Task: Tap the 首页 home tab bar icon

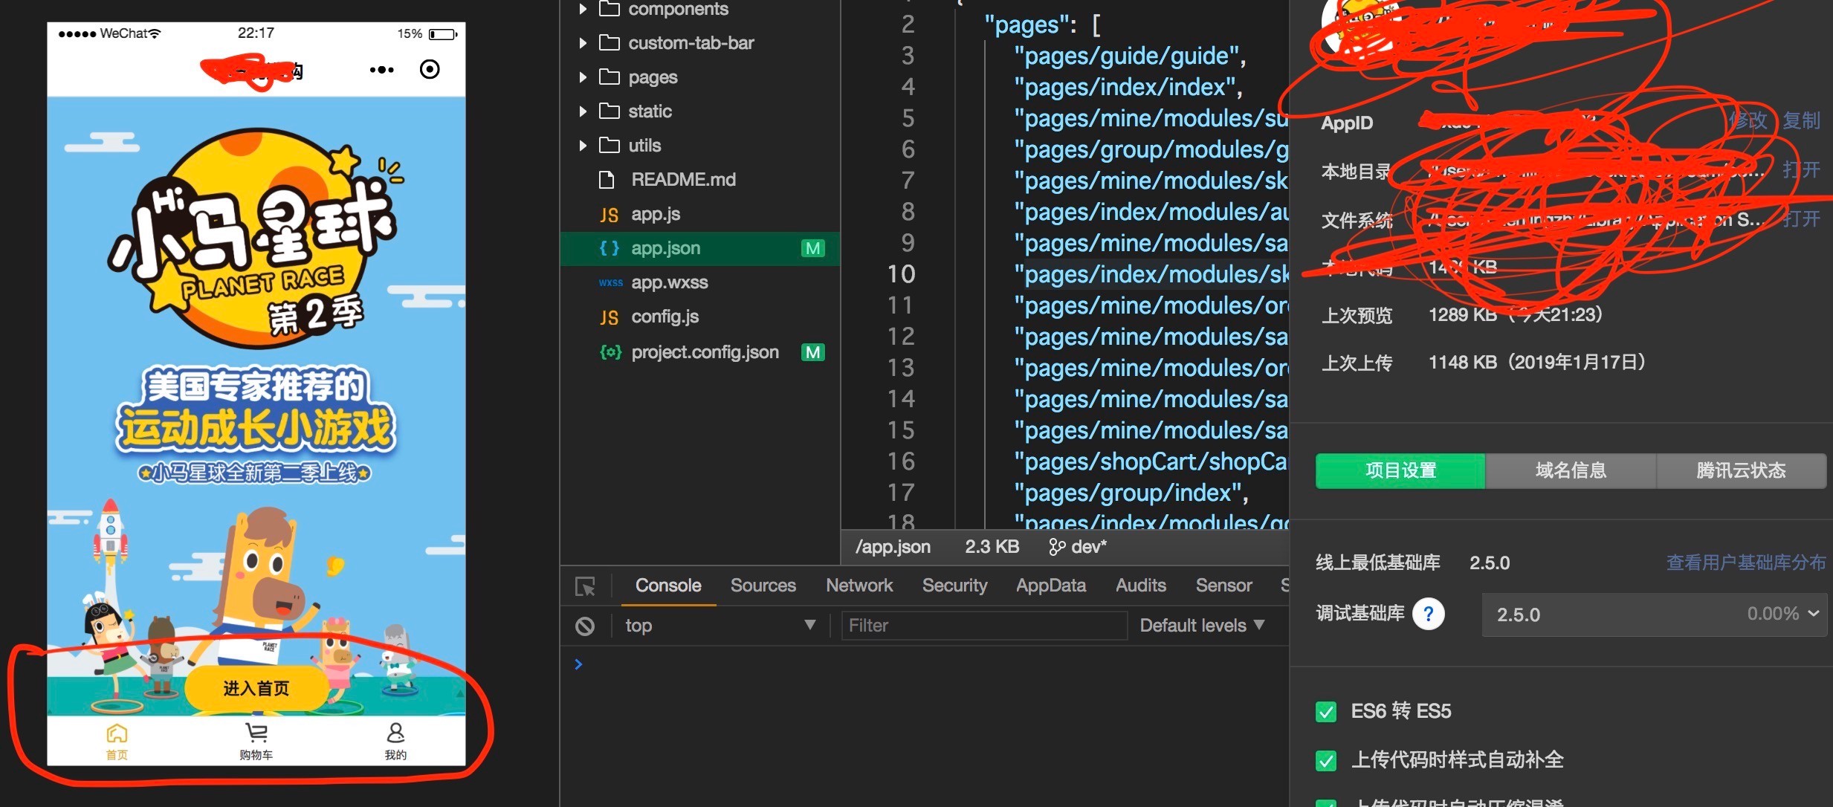Action: point(117,742)
